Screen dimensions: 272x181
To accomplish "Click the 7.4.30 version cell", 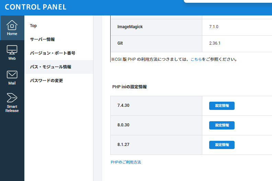I will tap(156, 106).
